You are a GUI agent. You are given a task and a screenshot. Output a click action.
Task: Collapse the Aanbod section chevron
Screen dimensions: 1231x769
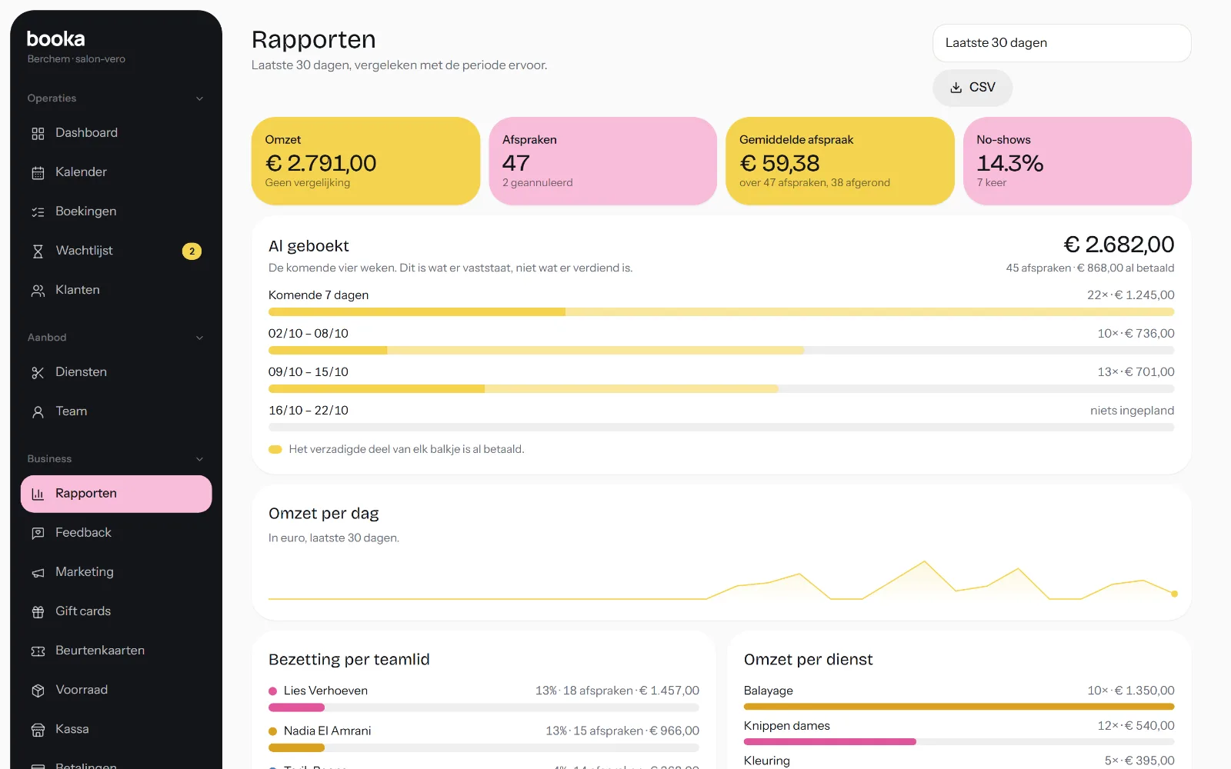199,338
